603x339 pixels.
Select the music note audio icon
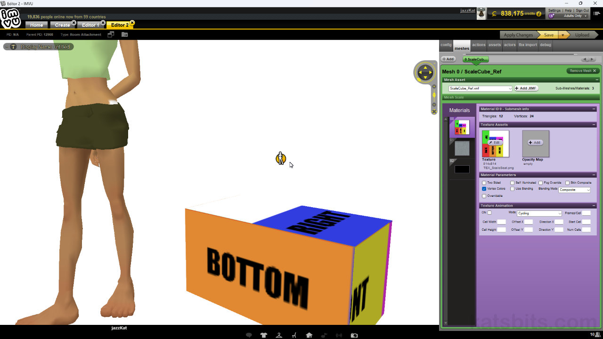coord(324,335)
